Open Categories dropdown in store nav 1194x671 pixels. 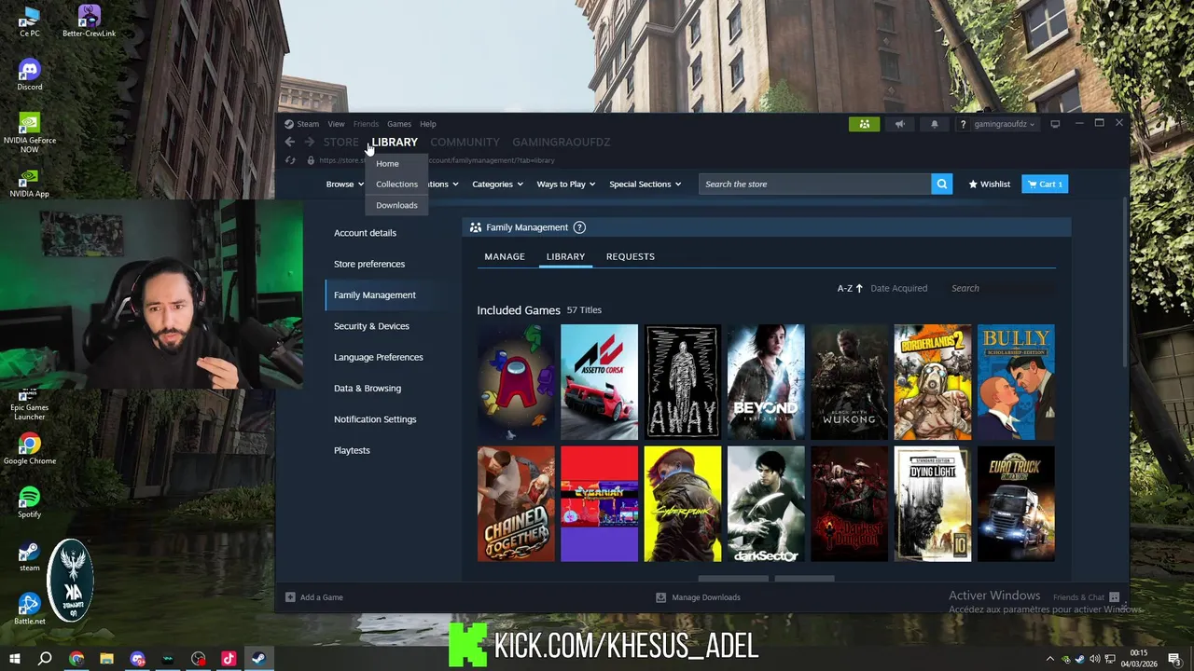coord(497,184)
